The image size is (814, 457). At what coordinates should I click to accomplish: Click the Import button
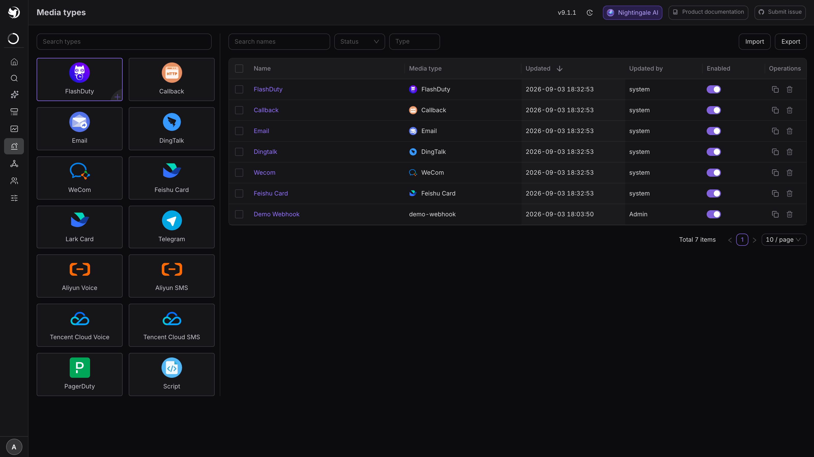click(x=754, y=42)
